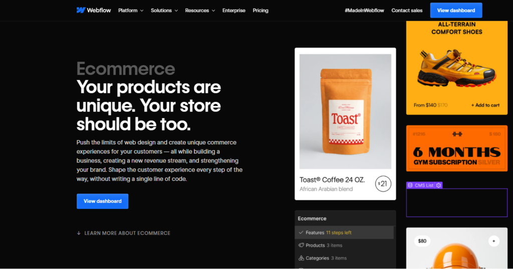Visit the #MadeInWebflow link

(x=364, y=10)
